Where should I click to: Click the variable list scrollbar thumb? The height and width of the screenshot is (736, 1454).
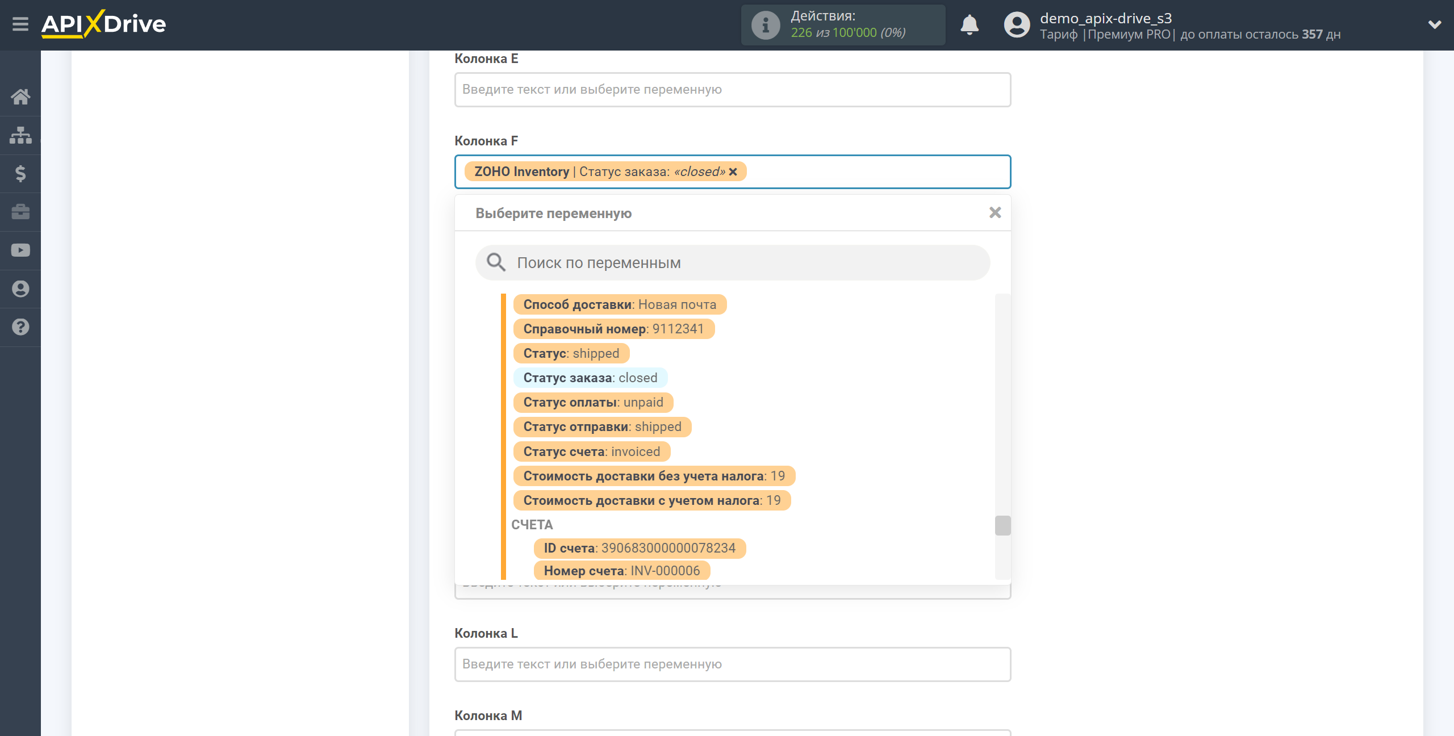click(1002, 525)
